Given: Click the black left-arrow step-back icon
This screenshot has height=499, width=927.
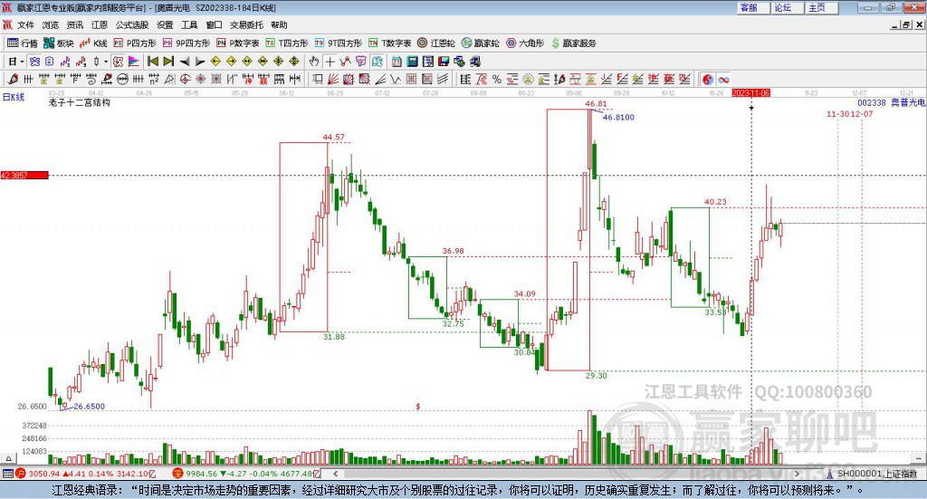Looking at the screenshot, I should click(x=185, y=62).
